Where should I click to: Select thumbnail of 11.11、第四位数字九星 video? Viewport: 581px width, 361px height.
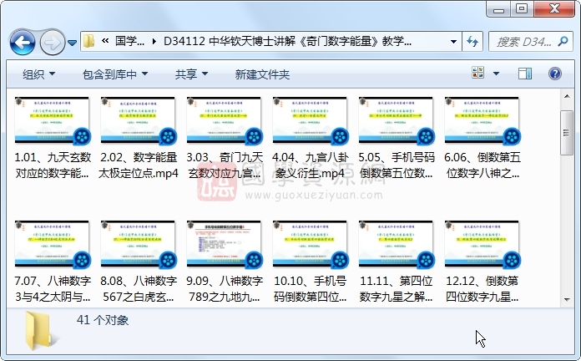(x=397, y=244)
